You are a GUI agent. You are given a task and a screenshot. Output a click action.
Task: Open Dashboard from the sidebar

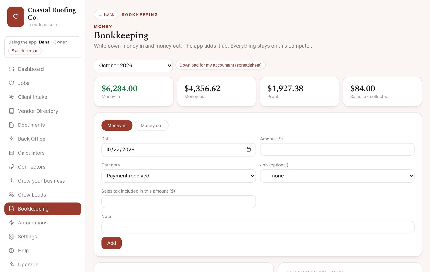pyautogui.click(x=43, y=69)
